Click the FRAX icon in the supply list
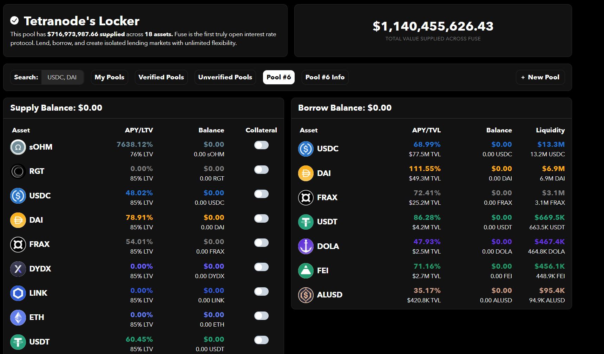604x354 pixels. pyautogui.click(x=18, y=244)
